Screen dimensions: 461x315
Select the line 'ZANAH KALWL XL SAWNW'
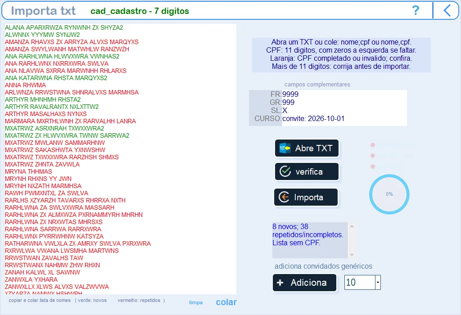tap(42, 272)
